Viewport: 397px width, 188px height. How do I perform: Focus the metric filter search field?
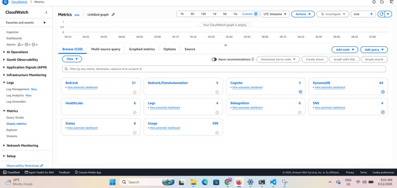224,69
